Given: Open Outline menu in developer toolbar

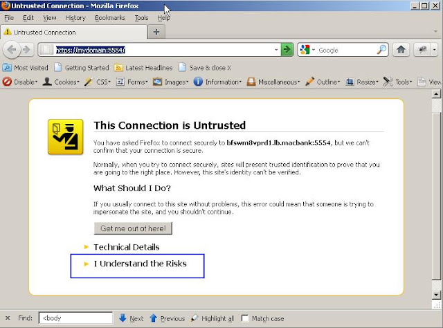Looking at the screenshot, I should coord(323,82).
